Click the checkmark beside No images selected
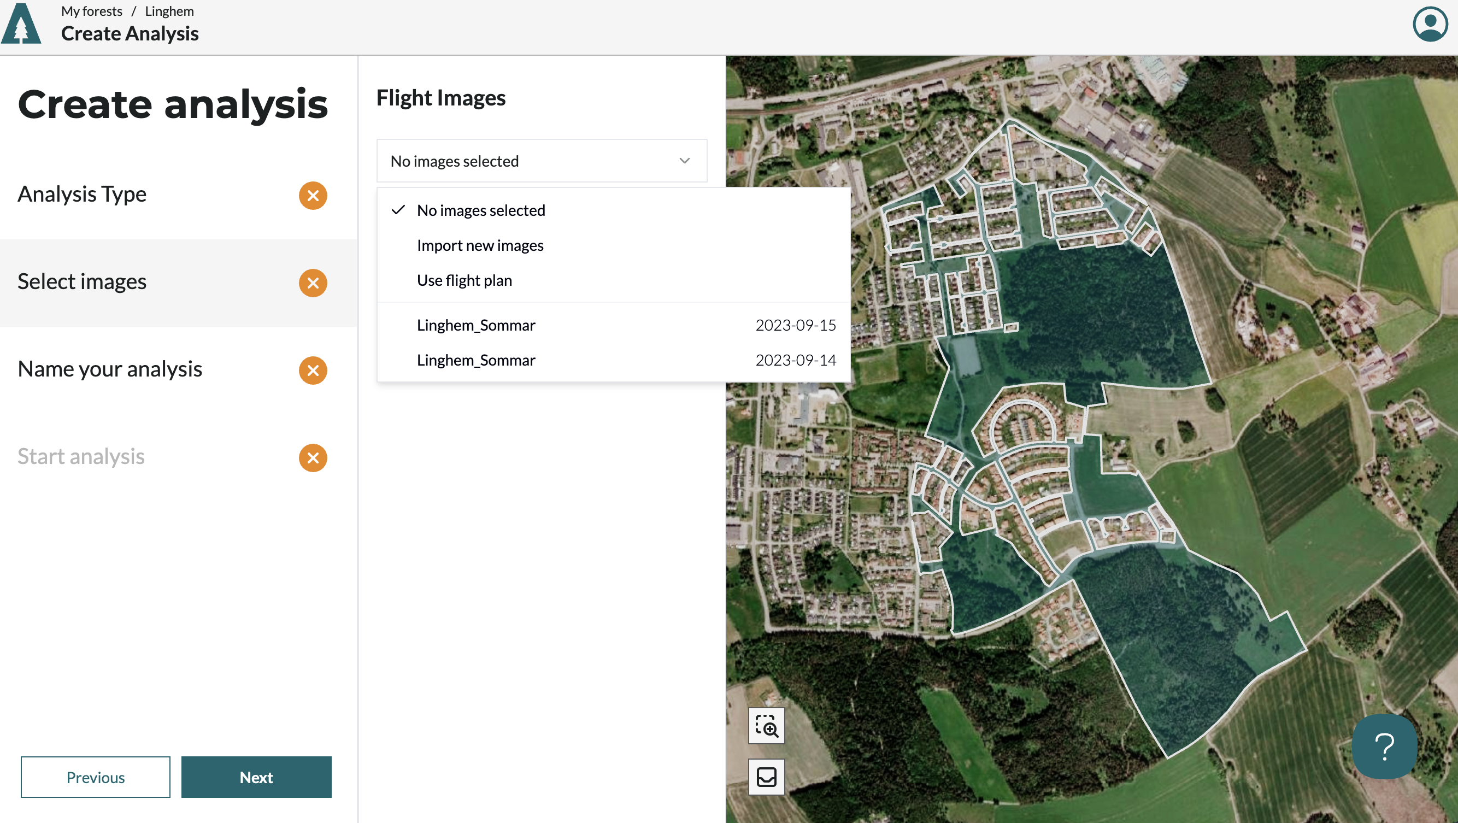 (x=398, y=210)
